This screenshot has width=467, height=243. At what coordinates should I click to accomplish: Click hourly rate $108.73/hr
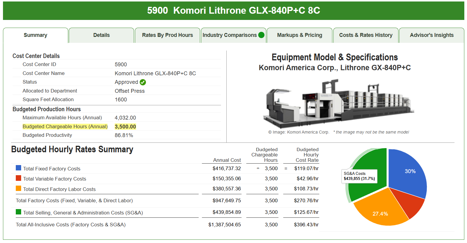tap(306, 189)
